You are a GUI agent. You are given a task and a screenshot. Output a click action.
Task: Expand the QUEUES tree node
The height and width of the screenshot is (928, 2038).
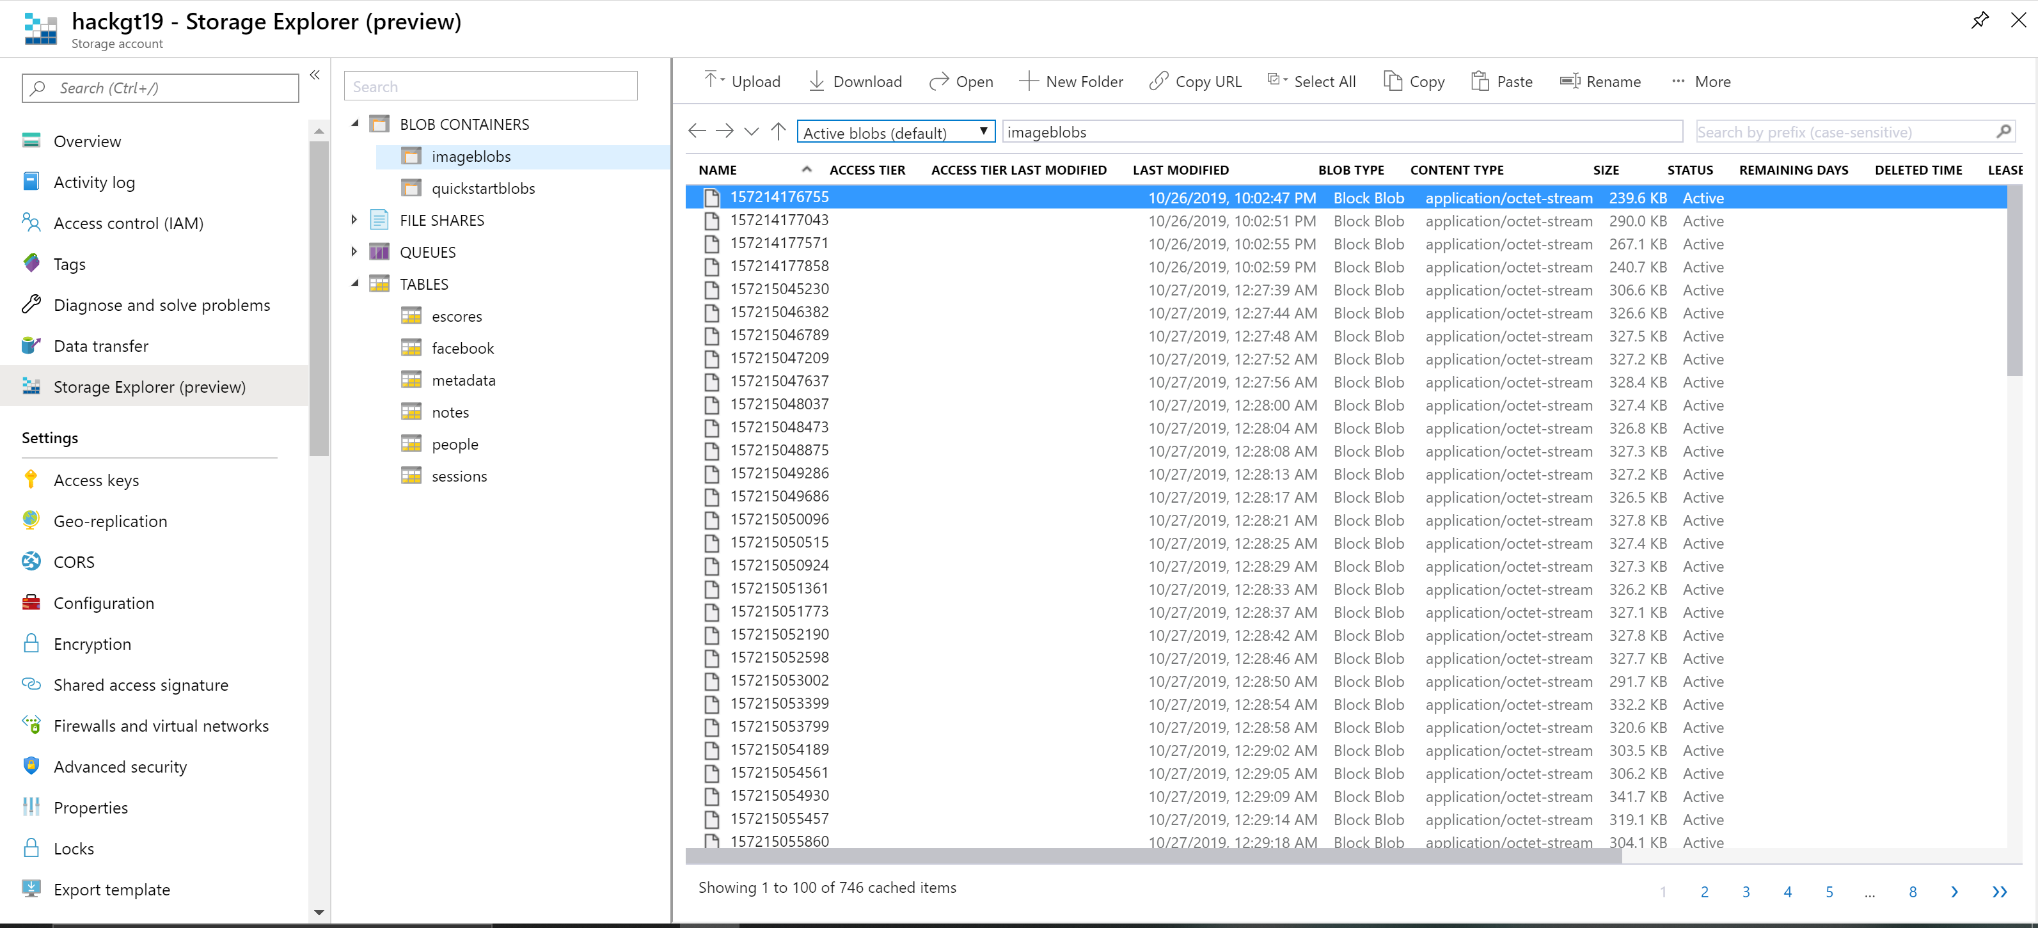354,251
